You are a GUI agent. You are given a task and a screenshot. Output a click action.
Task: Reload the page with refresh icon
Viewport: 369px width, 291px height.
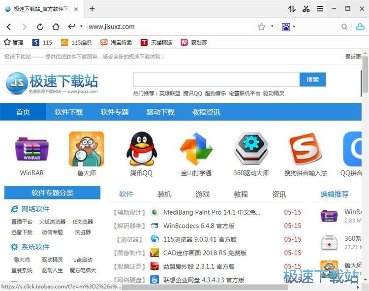40,27
